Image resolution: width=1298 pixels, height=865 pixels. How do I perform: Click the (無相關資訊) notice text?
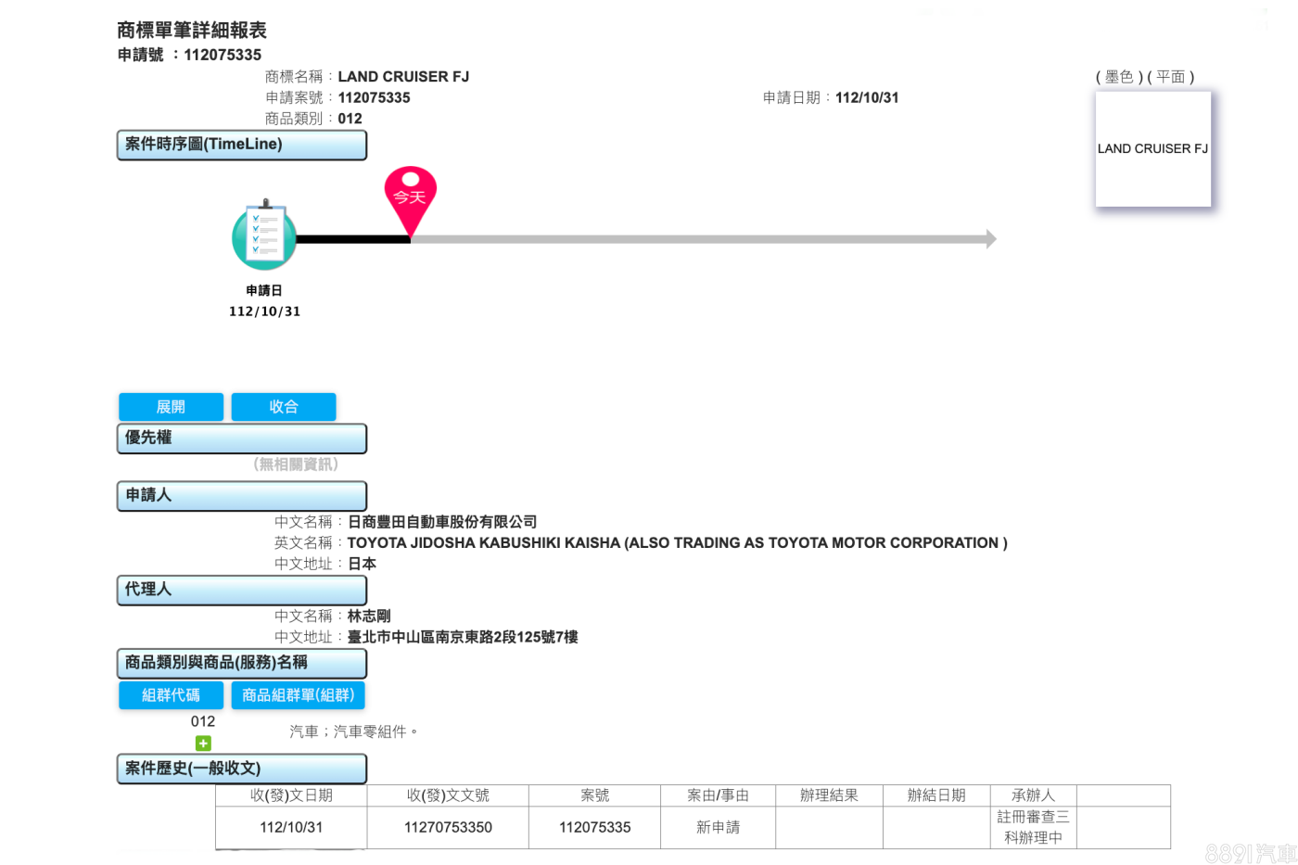click(296, 464)
